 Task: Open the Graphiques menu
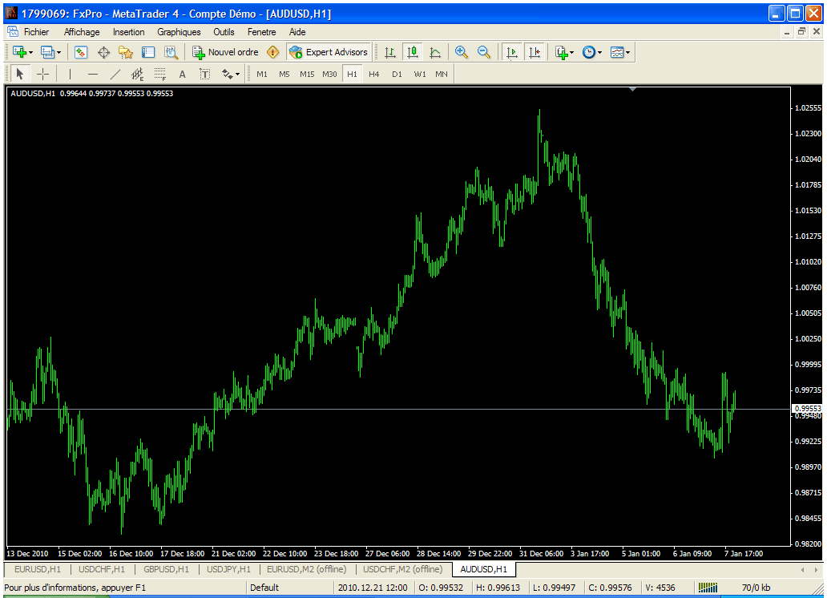coord(179,32)
